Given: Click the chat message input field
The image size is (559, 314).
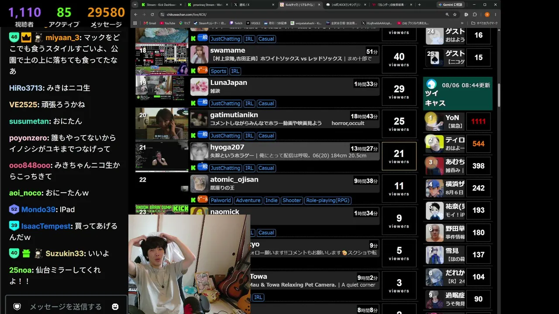Looking at the screenshot, I should tap(66, 307).
